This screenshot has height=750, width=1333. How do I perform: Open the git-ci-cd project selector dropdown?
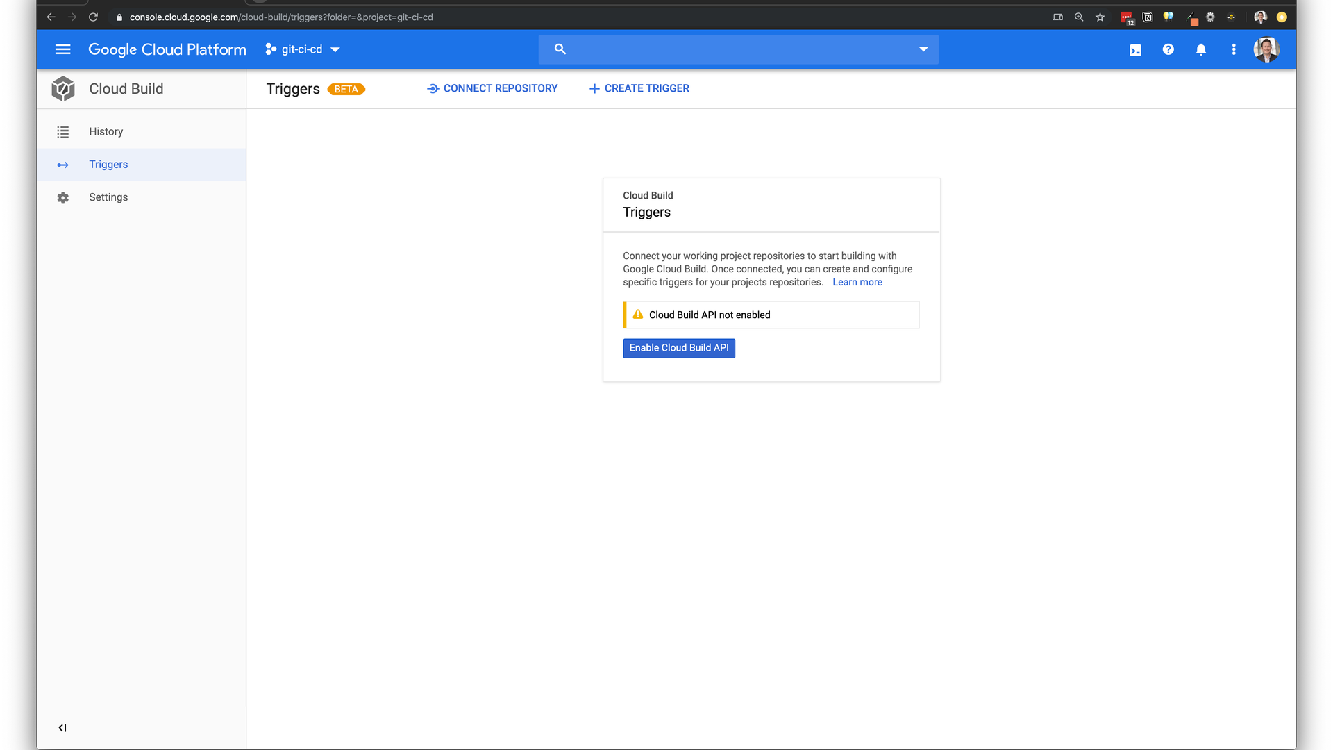tap(303, 49)
